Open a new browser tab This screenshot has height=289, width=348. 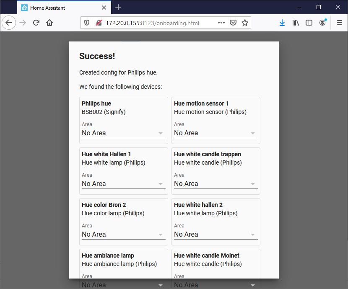118,7
